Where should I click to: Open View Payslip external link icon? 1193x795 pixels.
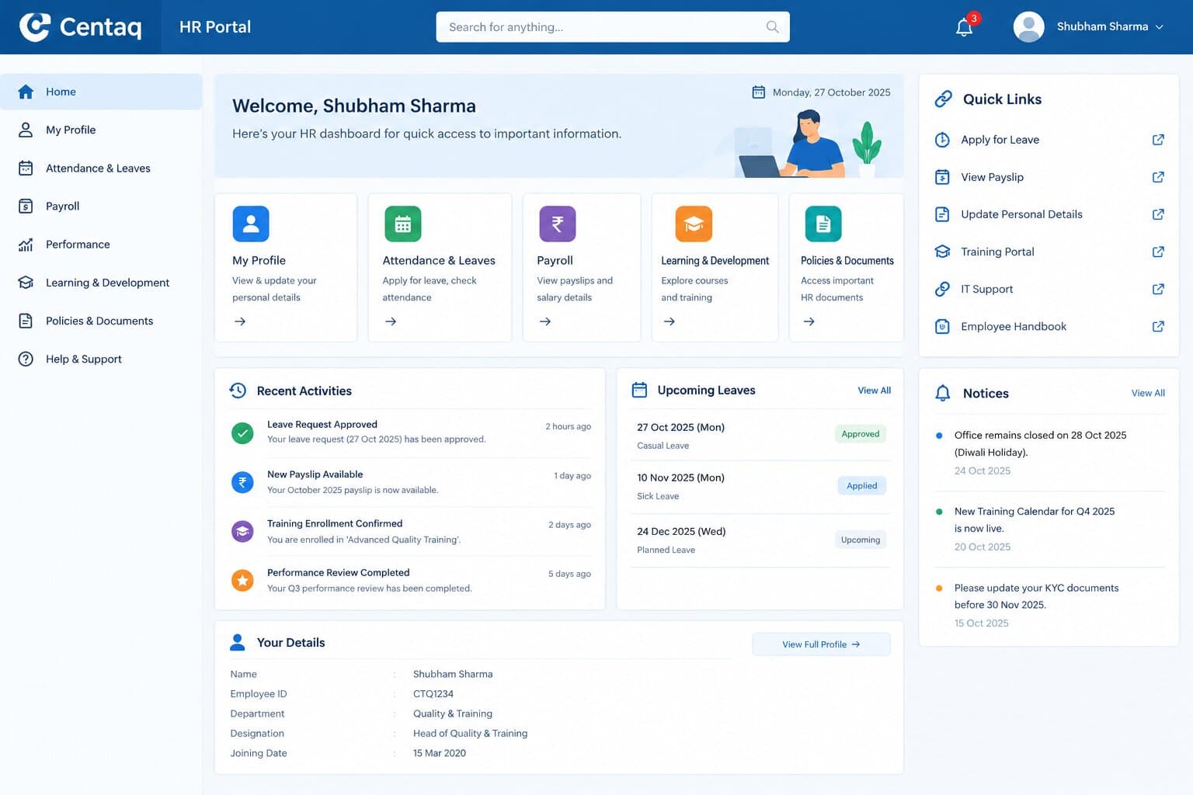(x=1158, y=177)
